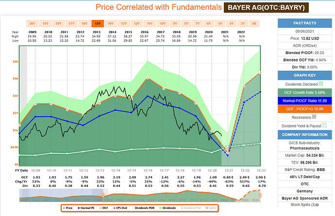Select the 16Y time range tab
Image resolution: width=335 pixels, height=216 pixels.
tap(84, 23)
